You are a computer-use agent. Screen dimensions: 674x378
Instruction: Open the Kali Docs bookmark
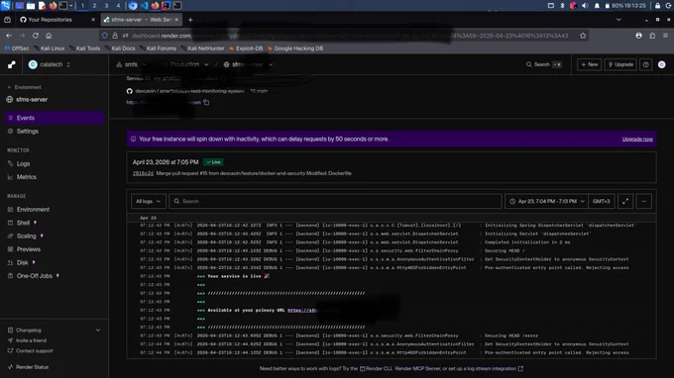tap(120, 48)
